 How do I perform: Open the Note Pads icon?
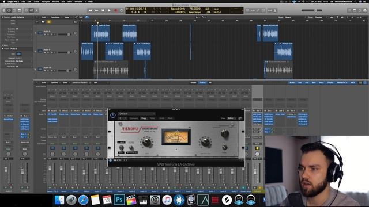point(355,10)
